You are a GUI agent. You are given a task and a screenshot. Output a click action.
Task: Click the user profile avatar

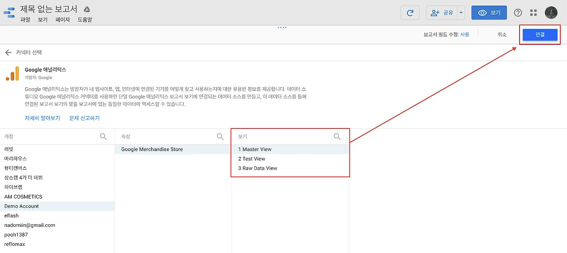pos(551,13)
